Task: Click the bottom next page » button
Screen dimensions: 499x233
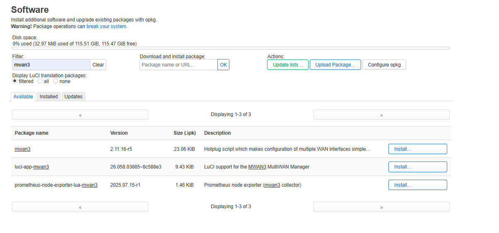Action: tap(381, 207)
